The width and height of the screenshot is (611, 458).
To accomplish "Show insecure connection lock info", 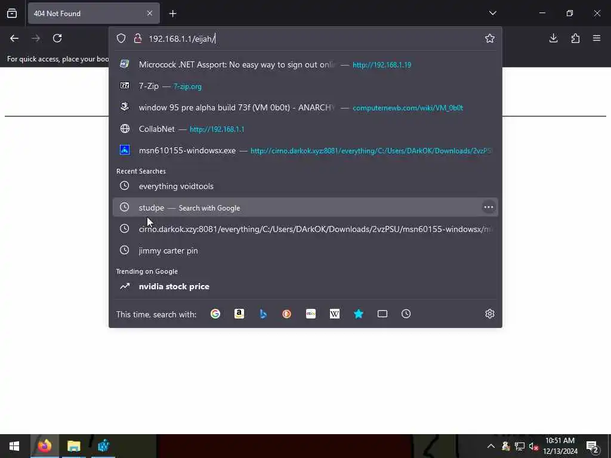I will coord(138,38).
